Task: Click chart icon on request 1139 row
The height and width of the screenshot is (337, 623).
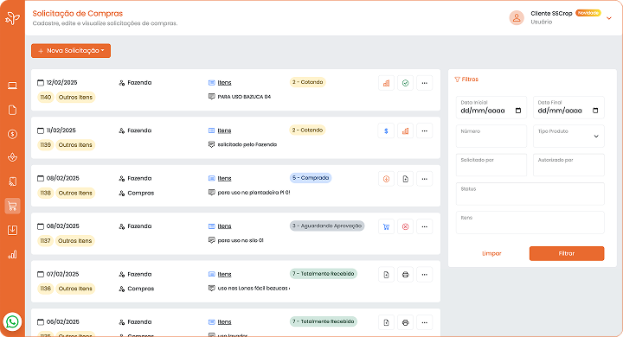Action: click(405, 131)
